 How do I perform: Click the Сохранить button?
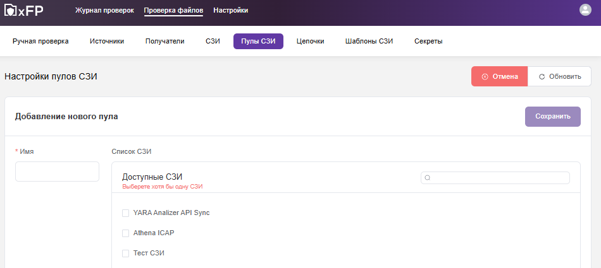553,117
